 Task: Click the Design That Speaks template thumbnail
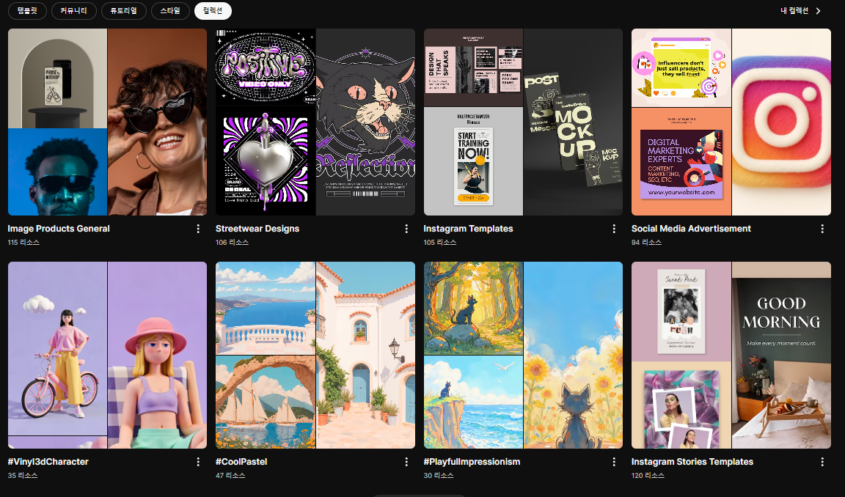click(x=473, y=67)
